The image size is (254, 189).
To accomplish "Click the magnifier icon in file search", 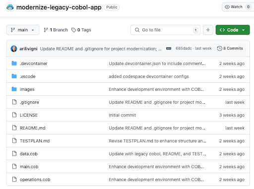I will tap(137, 30).
